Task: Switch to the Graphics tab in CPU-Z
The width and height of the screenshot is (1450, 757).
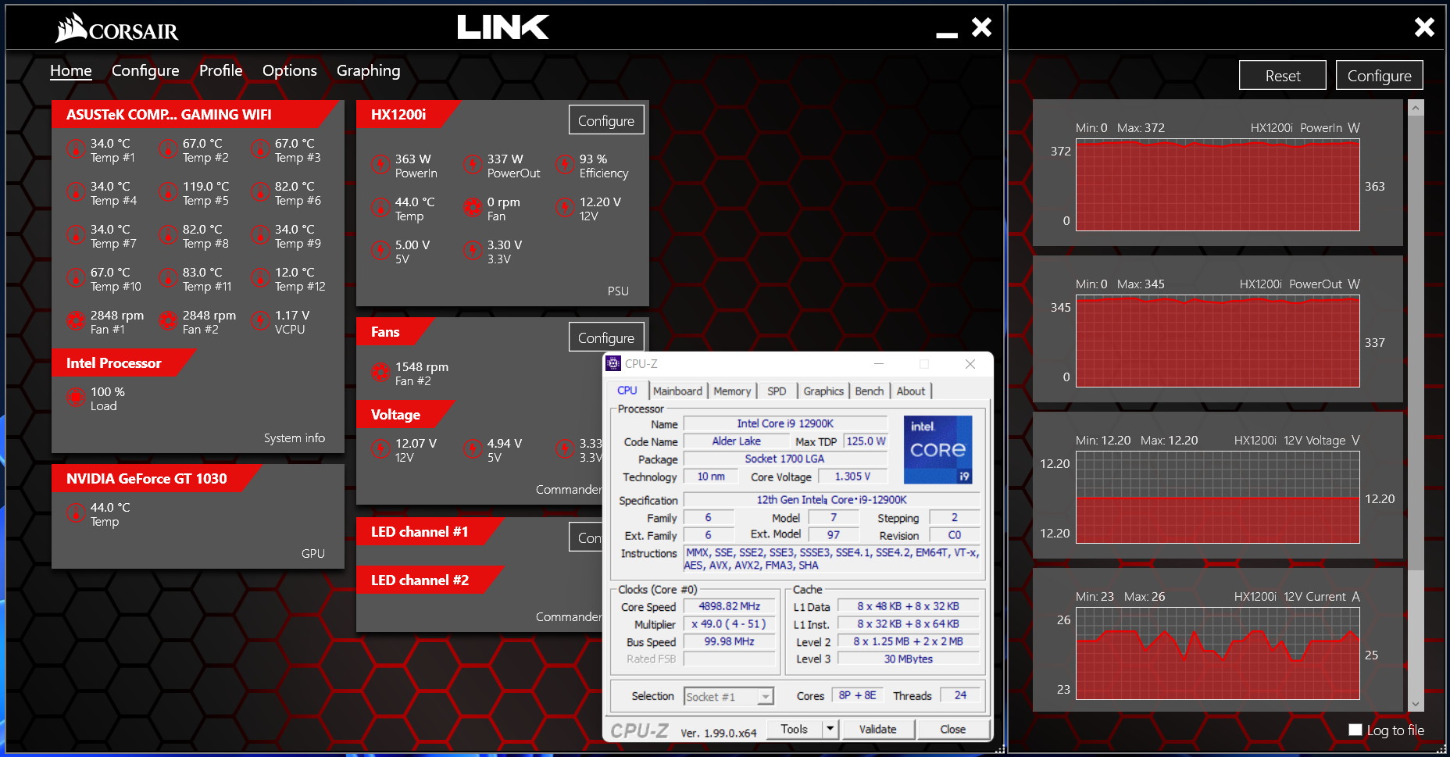Action: click(x=823, y=391)
